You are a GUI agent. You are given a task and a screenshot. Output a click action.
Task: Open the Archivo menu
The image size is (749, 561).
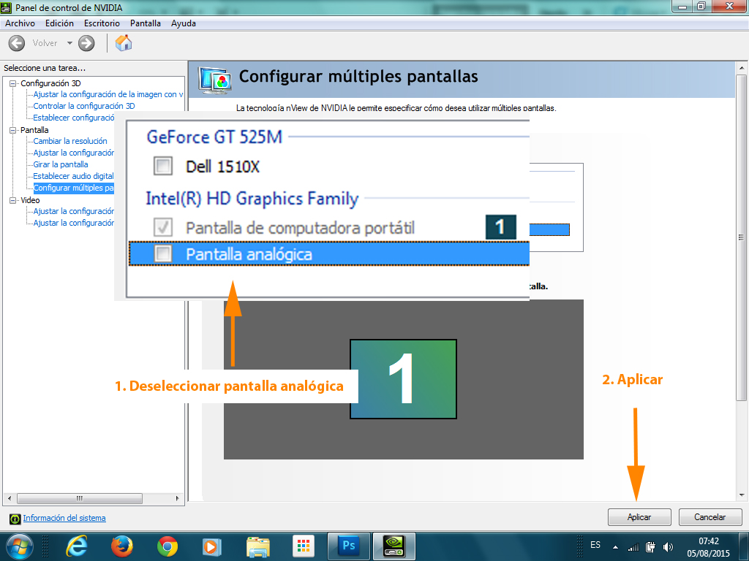coord(20,23)
